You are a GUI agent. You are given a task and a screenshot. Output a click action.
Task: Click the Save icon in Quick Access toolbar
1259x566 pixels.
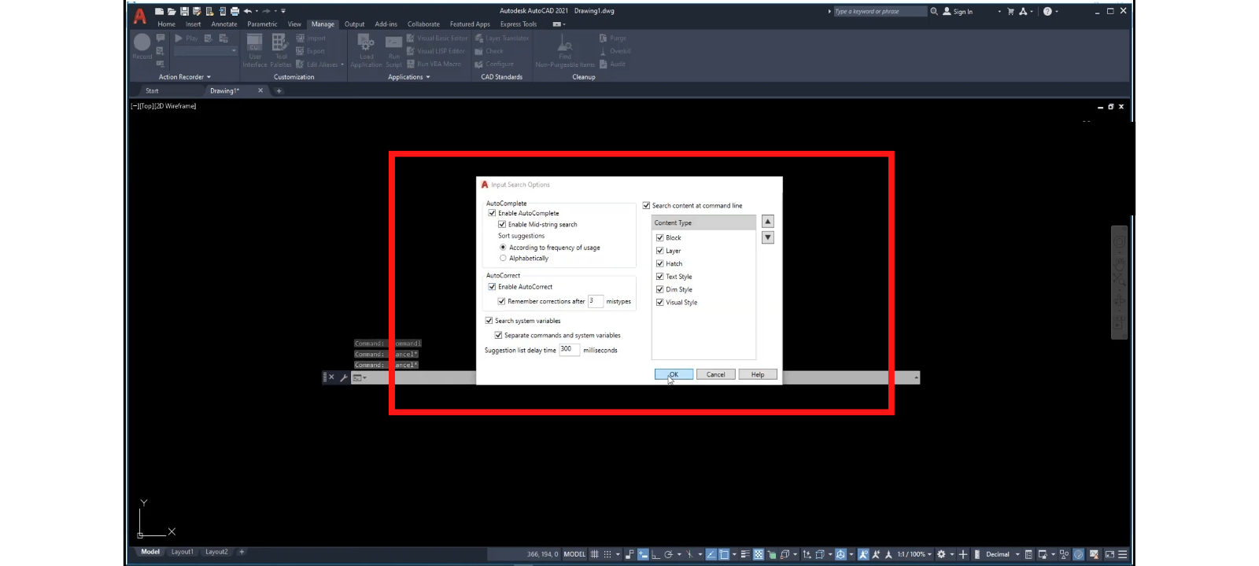[x=184, y=11]
